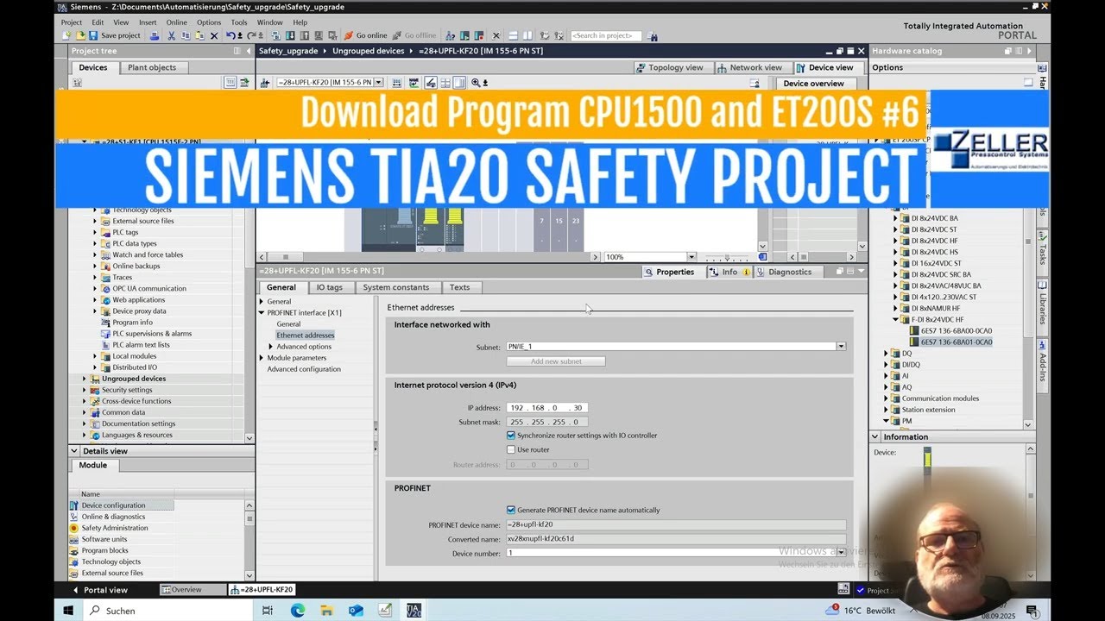Click the Go online button

pos(365,35)
